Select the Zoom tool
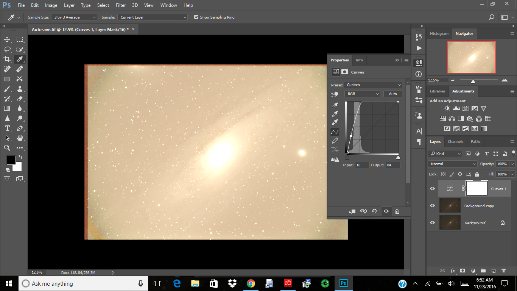The image size is (517, 291). 7,148
